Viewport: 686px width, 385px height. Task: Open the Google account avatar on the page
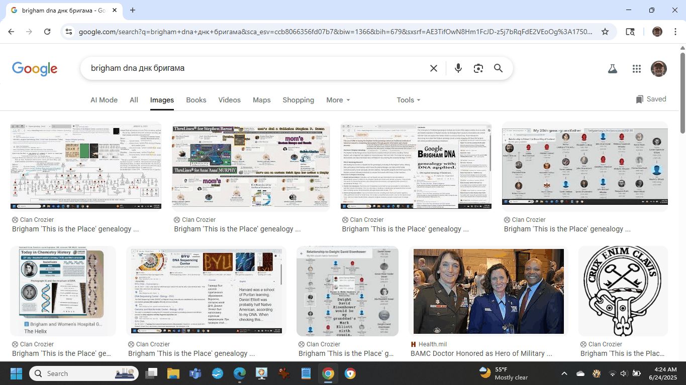658,69
